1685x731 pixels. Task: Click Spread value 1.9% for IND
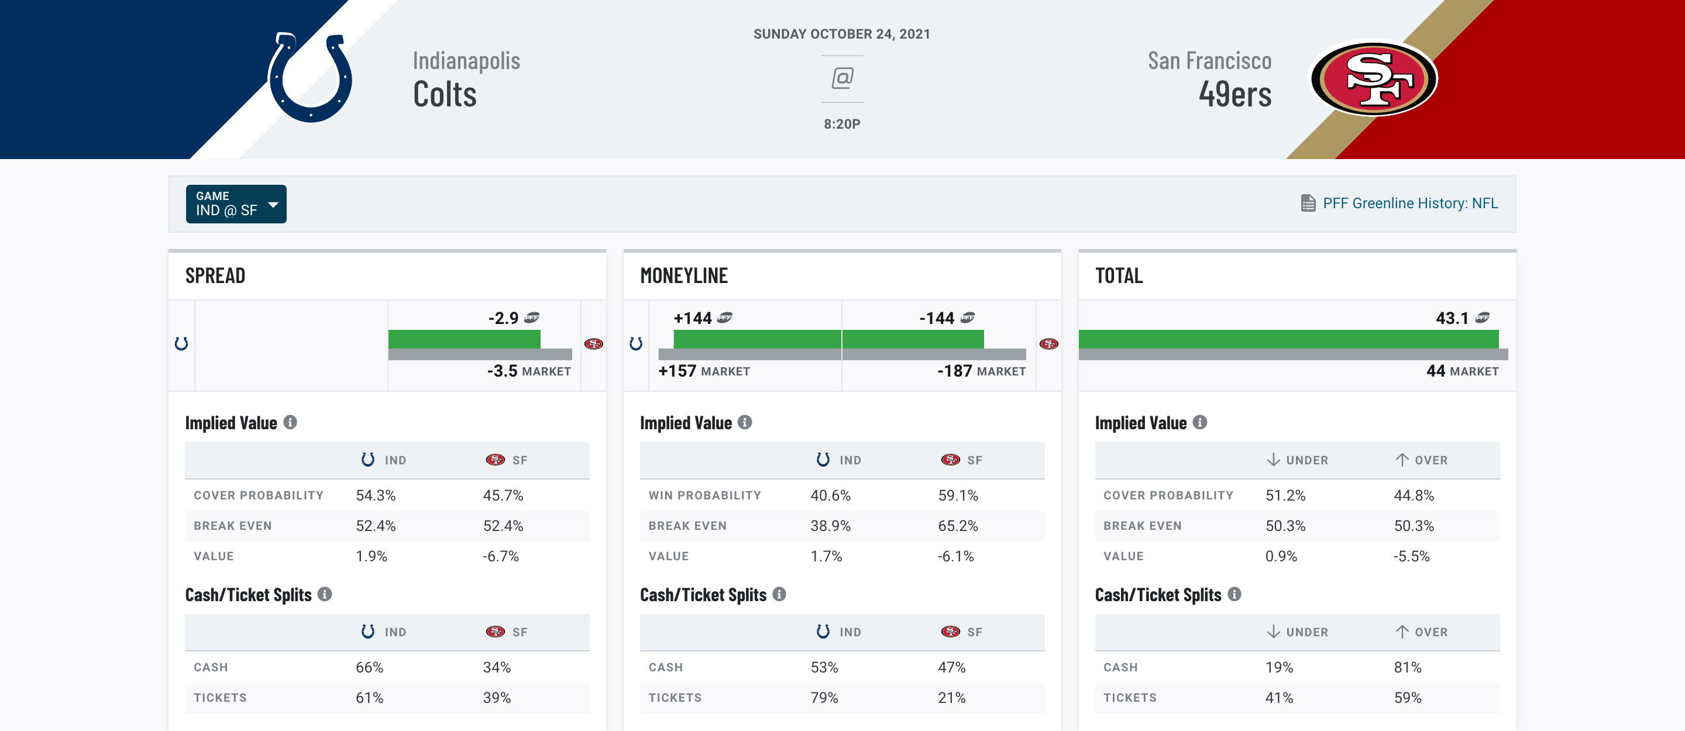(372, 556)
